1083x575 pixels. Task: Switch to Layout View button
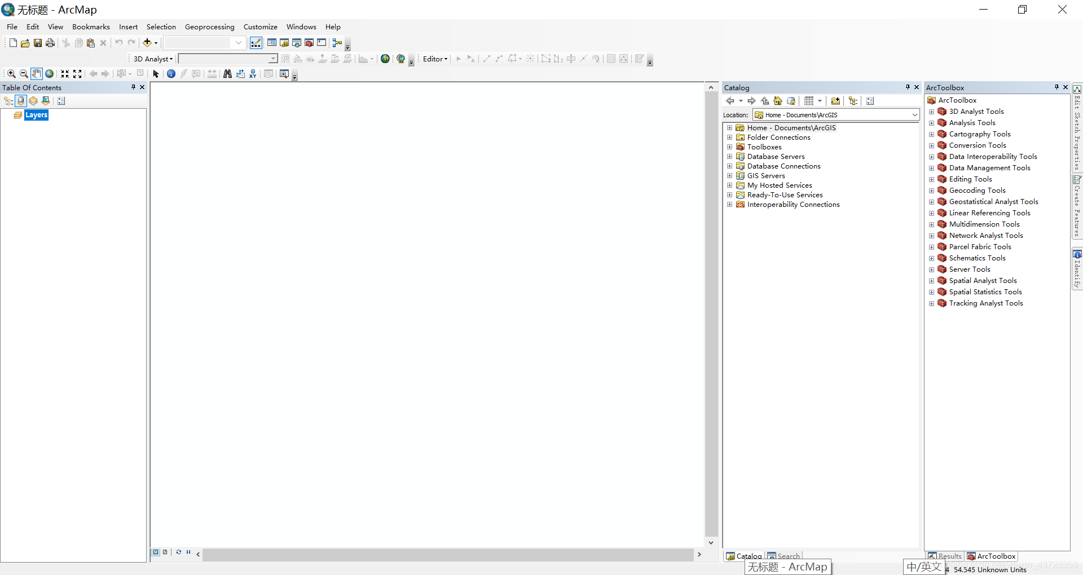point(165,552)
